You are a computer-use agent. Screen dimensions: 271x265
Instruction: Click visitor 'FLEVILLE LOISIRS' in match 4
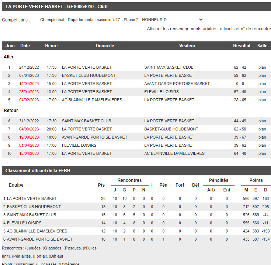tap(161, 92)
